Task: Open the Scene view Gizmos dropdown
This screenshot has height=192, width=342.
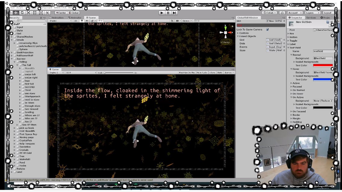Action: point(187,21)
